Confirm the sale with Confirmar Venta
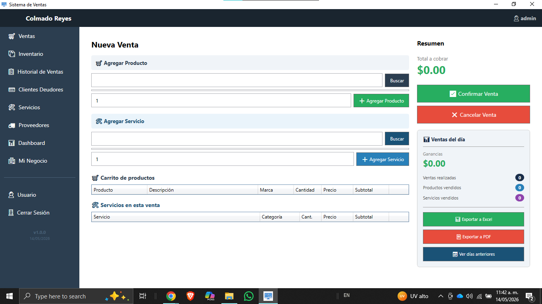This screenshot has width=542, height=304. pyautogui.click(x=473, y=94)
